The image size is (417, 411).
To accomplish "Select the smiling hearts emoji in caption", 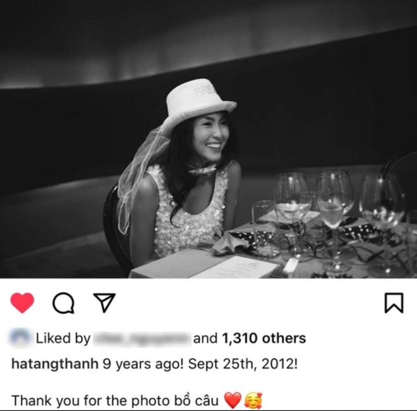I will coord(253,400).
